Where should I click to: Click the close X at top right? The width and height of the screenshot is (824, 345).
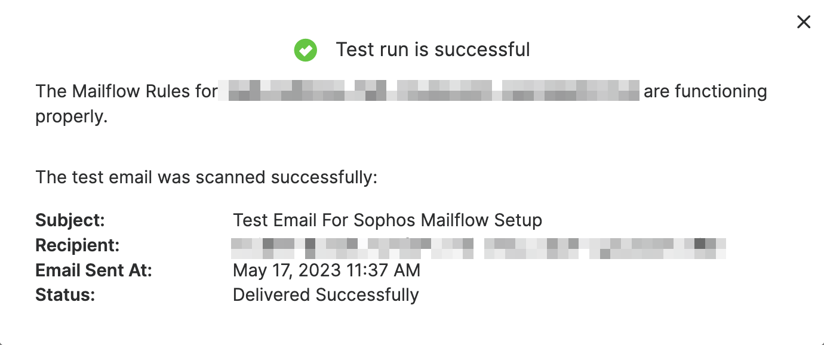(x=804, y=21)
